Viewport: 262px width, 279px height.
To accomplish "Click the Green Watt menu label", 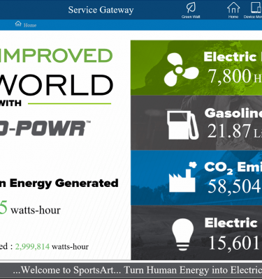I will click(191, 17).
